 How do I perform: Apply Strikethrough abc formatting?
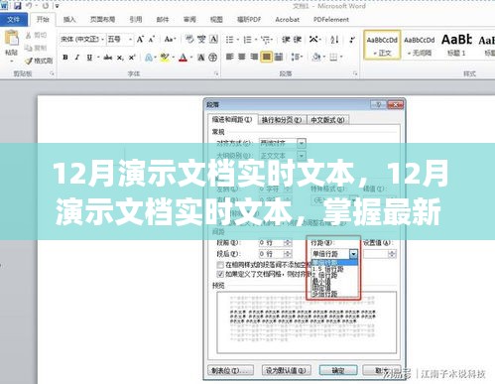click(108, 58)
